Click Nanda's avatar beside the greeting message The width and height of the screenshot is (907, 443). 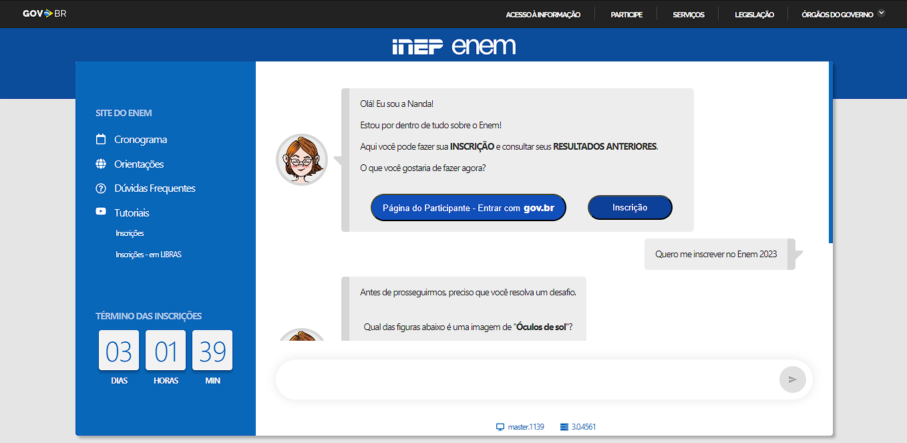[302, 160]
